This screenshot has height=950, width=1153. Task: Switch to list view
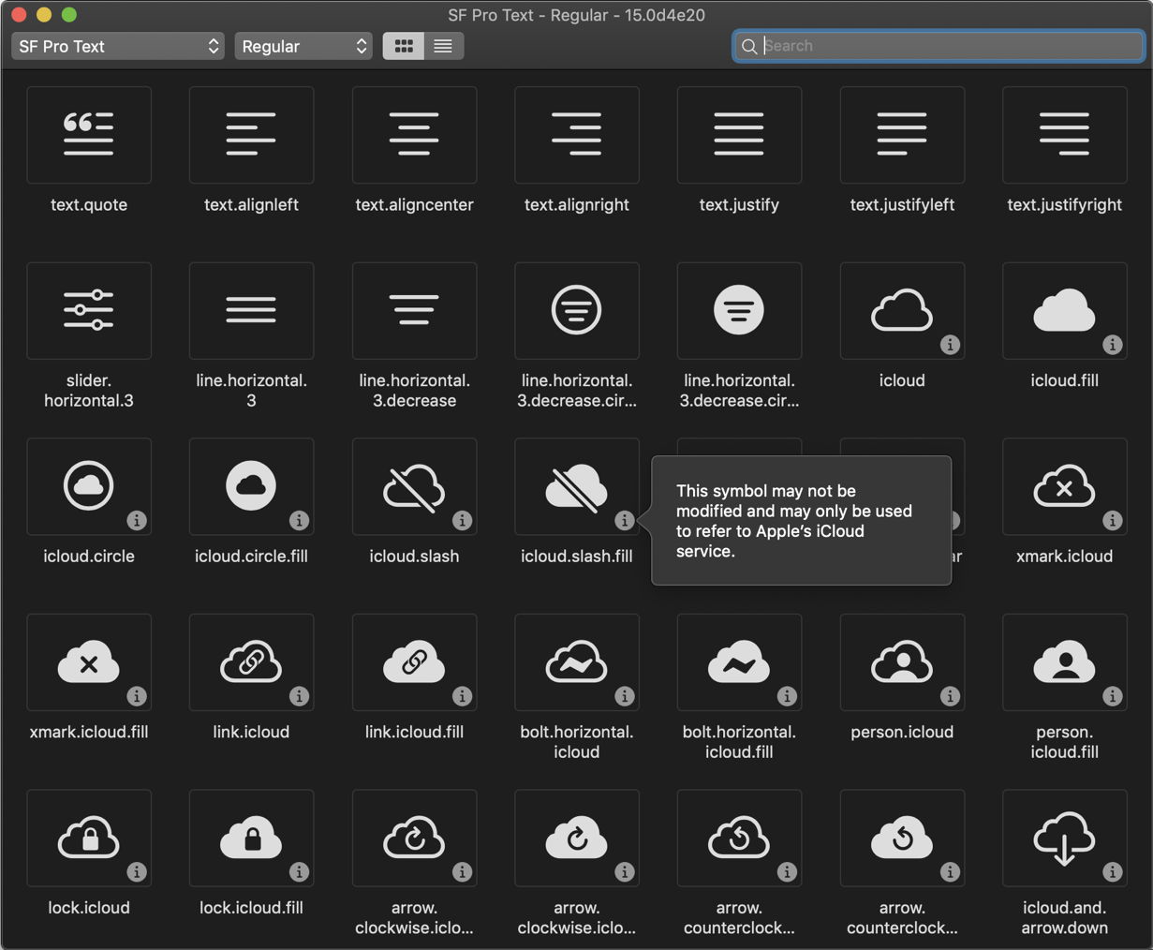(443, 45)
